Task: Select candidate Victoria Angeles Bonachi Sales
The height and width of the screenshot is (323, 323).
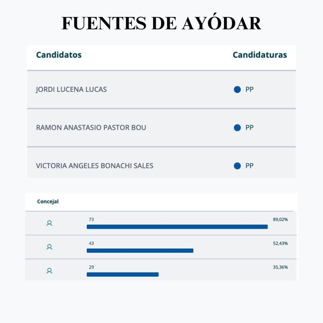Action: pos(95,166)
